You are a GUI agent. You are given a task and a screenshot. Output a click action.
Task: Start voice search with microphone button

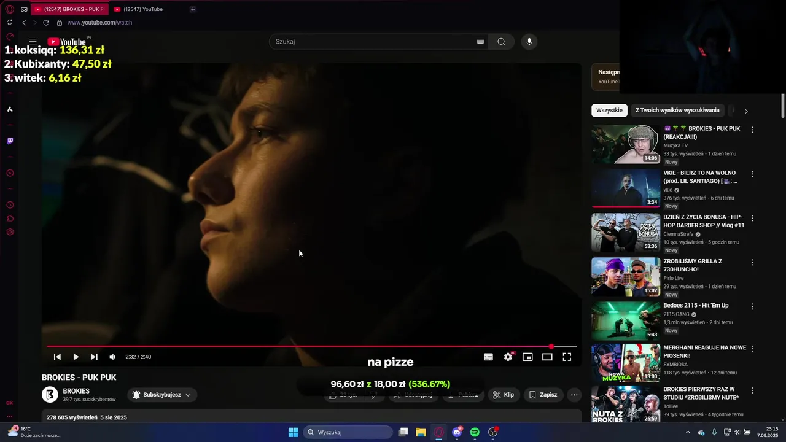pos(529,42)
